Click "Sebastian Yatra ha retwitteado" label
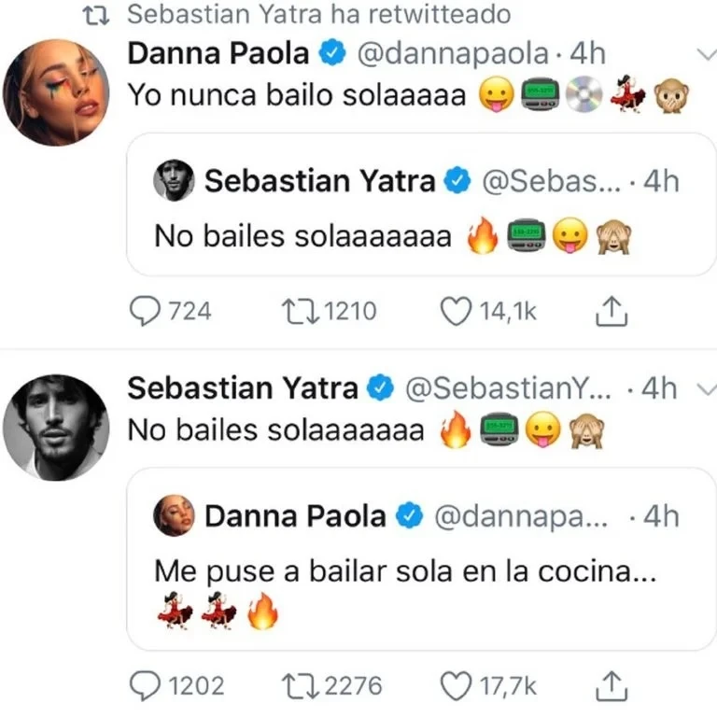This screenshot has height=717, width=717. pyautogui.click(x=317, y=14)
